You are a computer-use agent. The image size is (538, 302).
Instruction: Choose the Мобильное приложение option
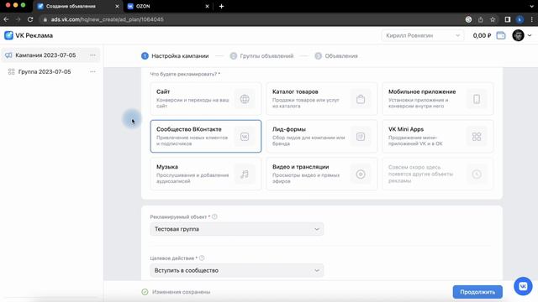(438, 99)
